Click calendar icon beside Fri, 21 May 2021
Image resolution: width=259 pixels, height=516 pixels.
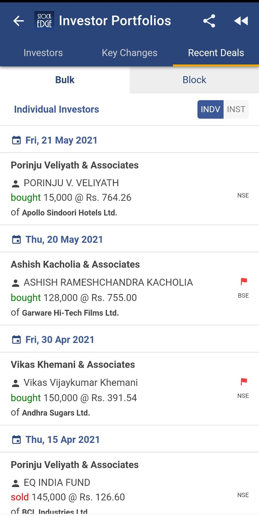pyautogui.click(x=16, y=140)
